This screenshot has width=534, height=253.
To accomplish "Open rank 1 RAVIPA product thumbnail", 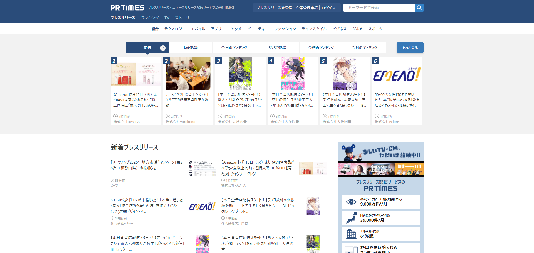I will pos(136,74).
